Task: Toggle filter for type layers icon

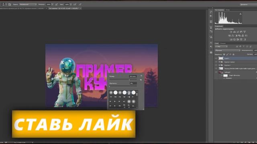Action: pyautogui.click(x=244, y=46)
